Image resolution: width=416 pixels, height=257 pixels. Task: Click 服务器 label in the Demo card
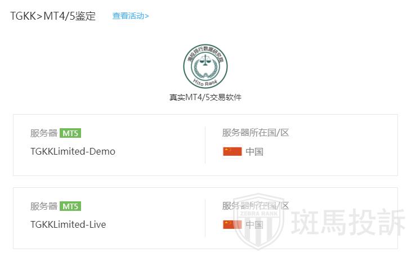point(44,133)
